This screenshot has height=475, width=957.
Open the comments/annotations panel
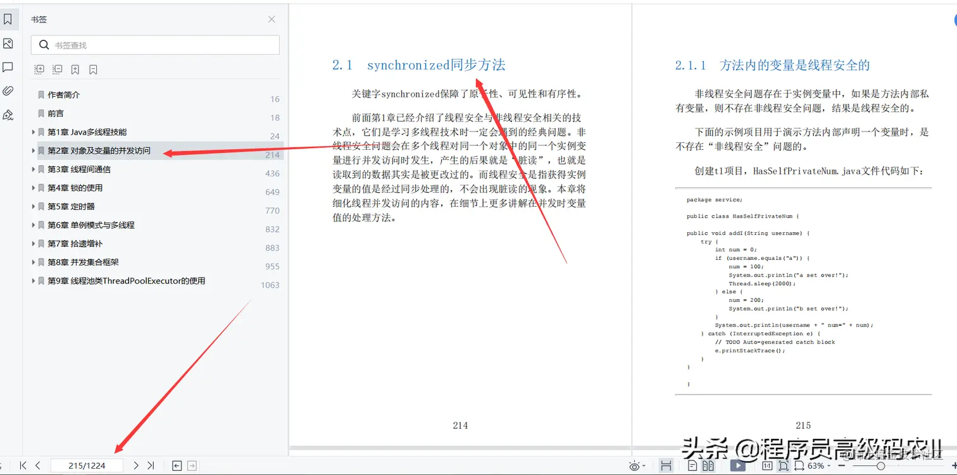tap(9, 66)
